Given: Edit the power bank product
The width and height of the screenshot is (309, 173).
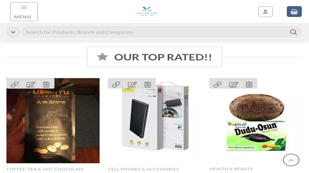Looking at the screenshot, I should (132, 84).
